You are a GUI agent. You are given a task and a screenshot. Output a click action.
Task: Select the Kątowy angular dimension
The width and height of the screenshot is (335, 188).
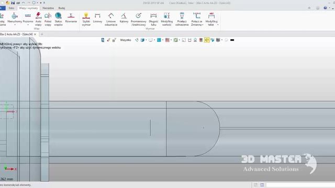(124, 18)
